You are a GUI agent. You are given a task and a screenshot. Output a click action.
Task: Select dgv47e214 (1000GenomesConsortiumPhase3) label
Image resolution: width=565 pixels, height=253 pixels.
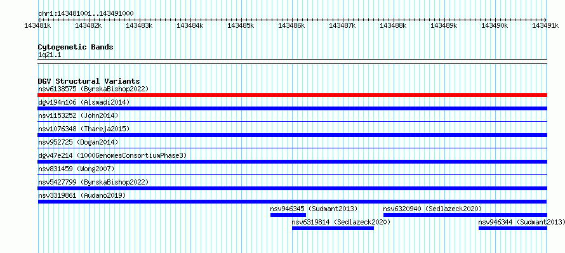click(x=112, y=155)
